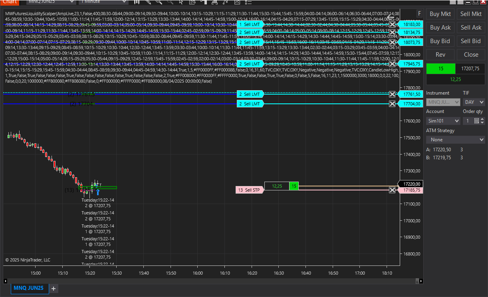Open the ATM Strategy dropdown
This screenshot has height=297, width=488.
point(456,140)
